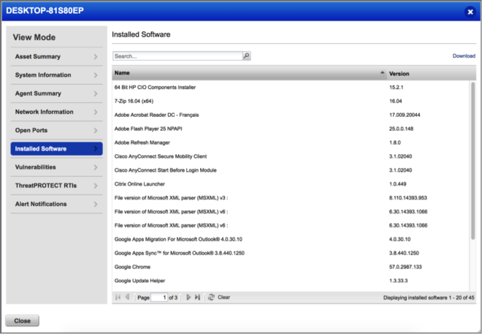This screenshot has height=334, width=482.
Task: Click the Close button
Action: click(x=22, y=321)
